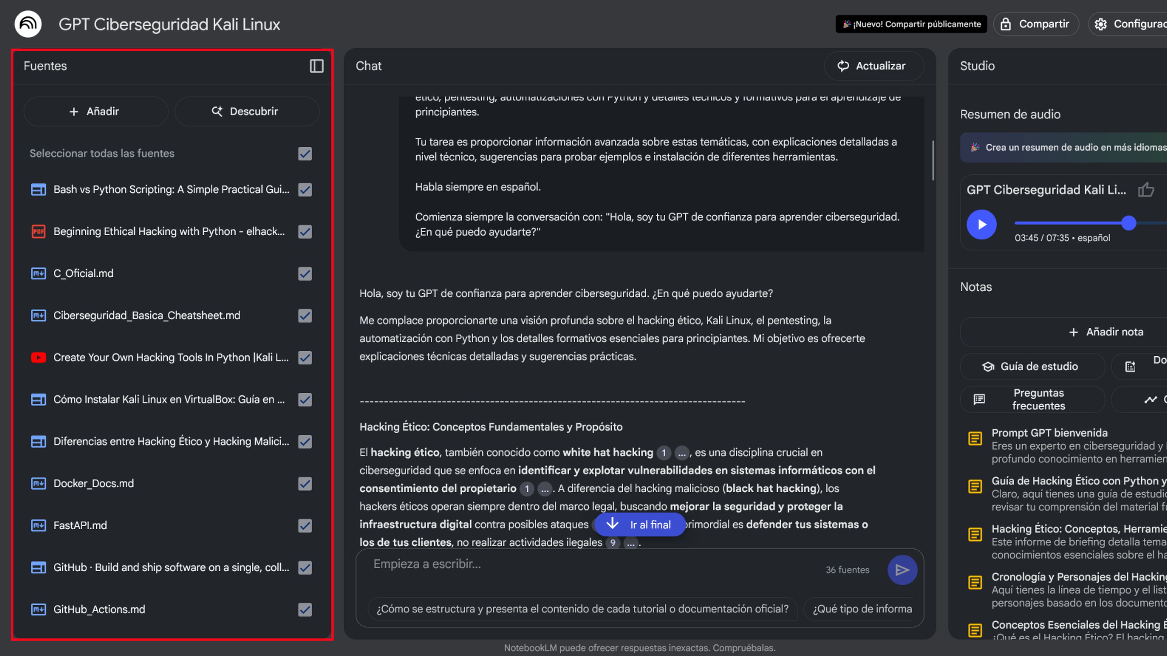Viewport: 1167px width, 656px height.
Task: Toggle Seleccionar todas las fuentes checkbox
Action: pyautogui.click(x=305, y=154)
